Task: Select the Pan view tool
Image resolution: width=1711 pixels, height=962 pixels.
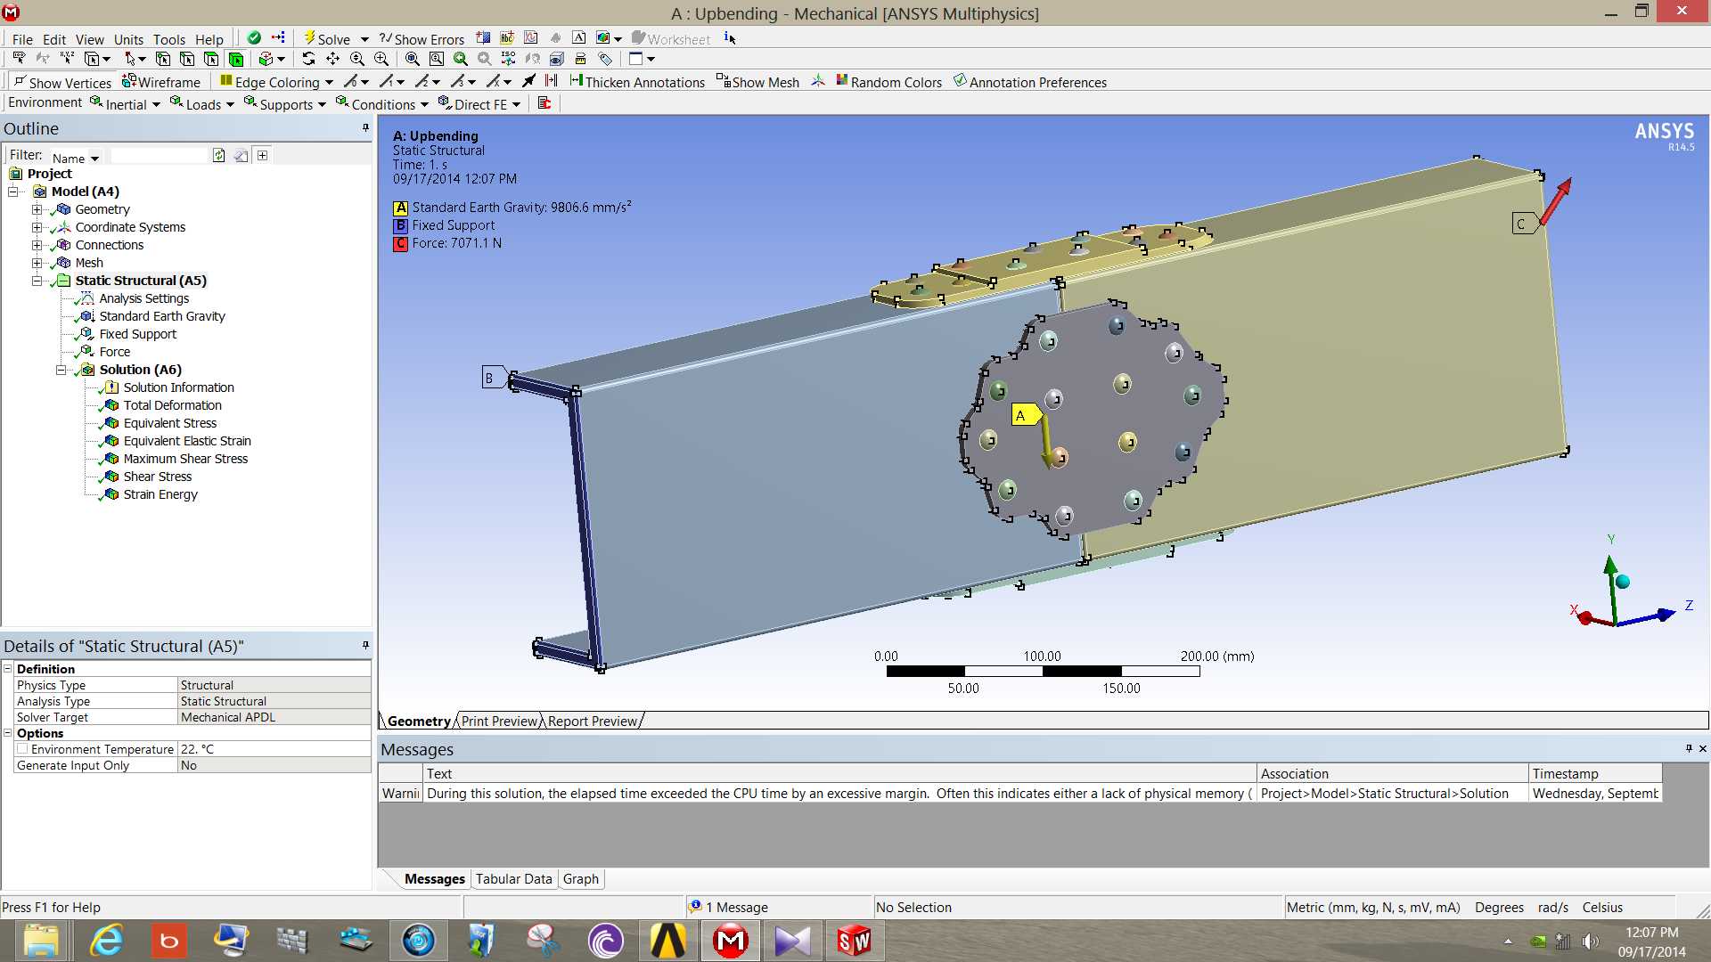Action: point(332,59)
